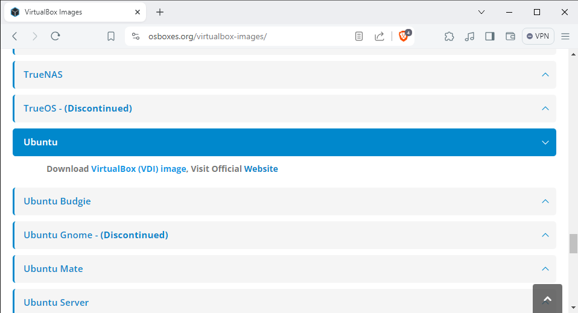Click chevron on TrueOS row

click(x=545, y=109)
